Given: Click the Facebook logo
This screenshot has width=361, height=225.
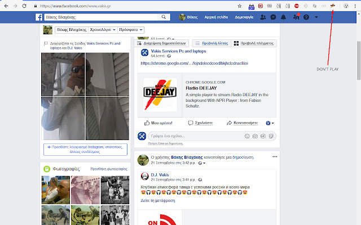Looking at the screenshot, I should pyautogui.click(x=39, y=17).
